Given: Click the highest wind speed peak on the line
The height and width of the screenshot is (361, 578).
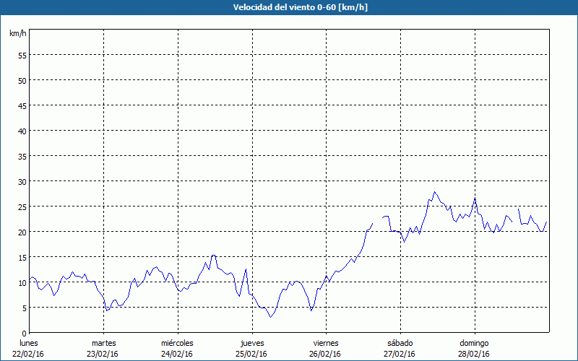Looking at the screenshot, I should [x=434, y=192].
